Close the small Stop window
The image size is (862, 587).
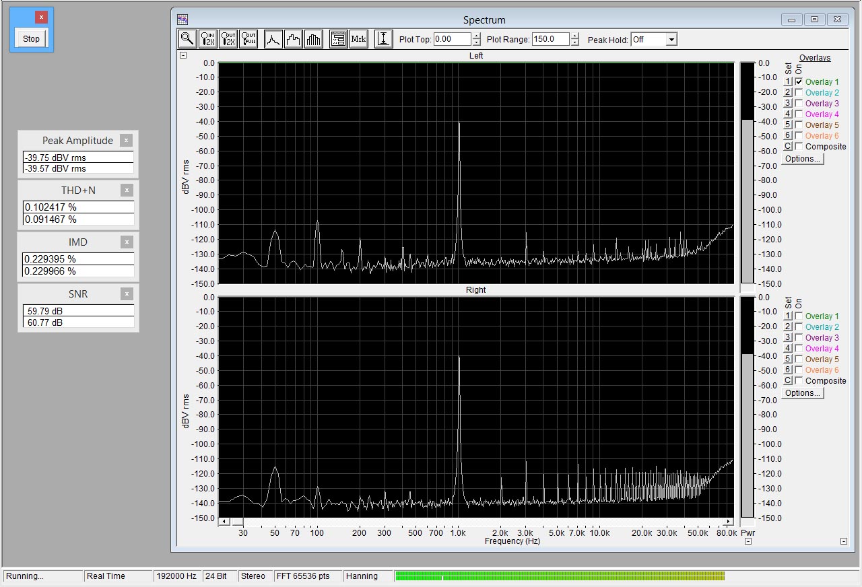pos(41,18)
